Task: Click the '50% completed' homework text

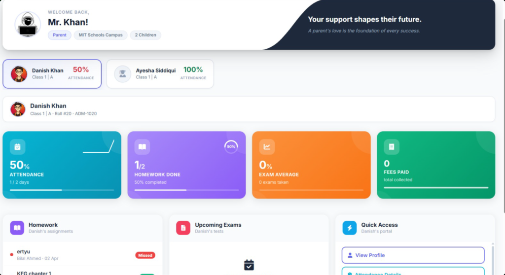Action: (x=150, y=182)
